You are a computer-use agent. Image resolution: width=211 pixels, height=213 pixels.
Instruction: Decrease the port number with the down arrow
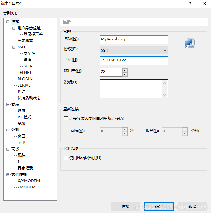click(x=124, y=74)
